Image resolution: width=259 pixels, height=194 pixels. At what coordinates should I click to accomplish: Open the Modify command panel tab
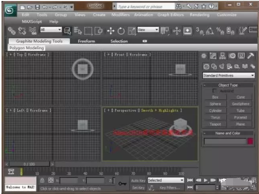[213, 56]
